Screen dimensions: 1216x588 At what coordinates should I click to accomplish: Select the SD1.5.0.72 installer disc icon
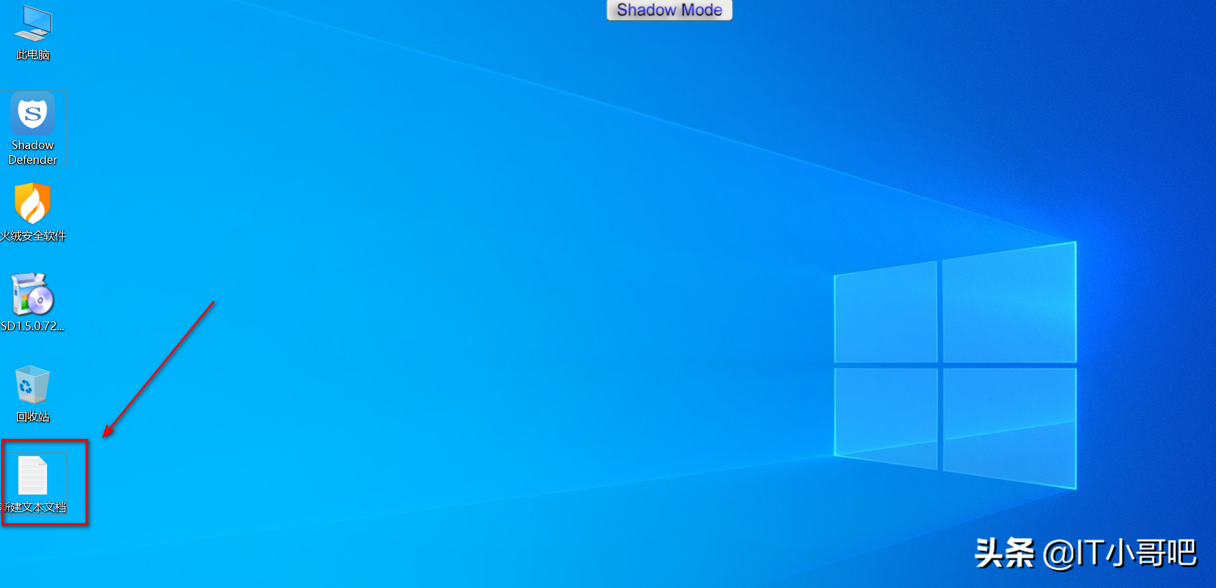point(33,294)
